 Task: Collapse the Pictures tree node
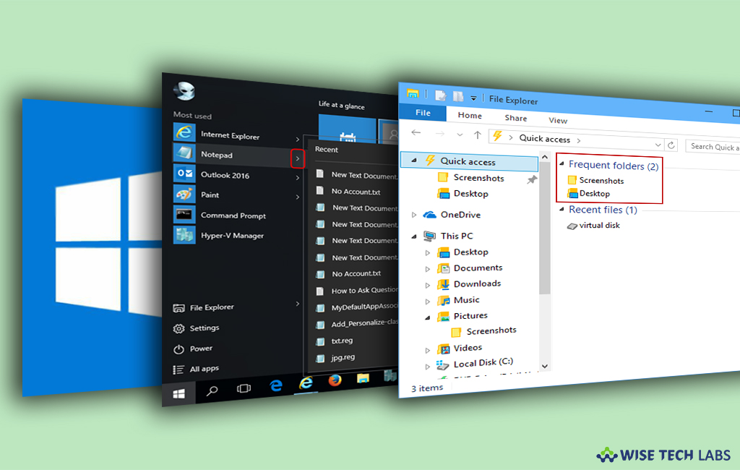coord(427,317)
